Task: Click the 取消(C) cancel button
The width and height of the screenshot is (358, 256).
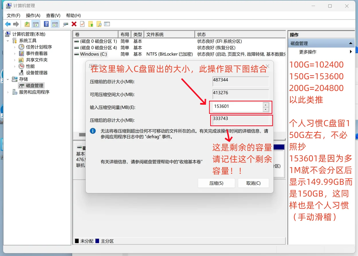Action: pos(253,183)
